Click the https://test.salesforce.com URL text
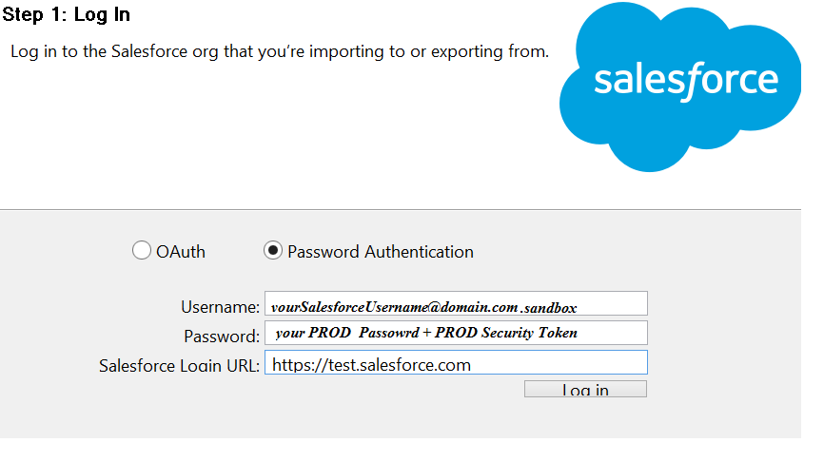The height and width of the screenshot is (462, 824). click(x=371, y=364)
